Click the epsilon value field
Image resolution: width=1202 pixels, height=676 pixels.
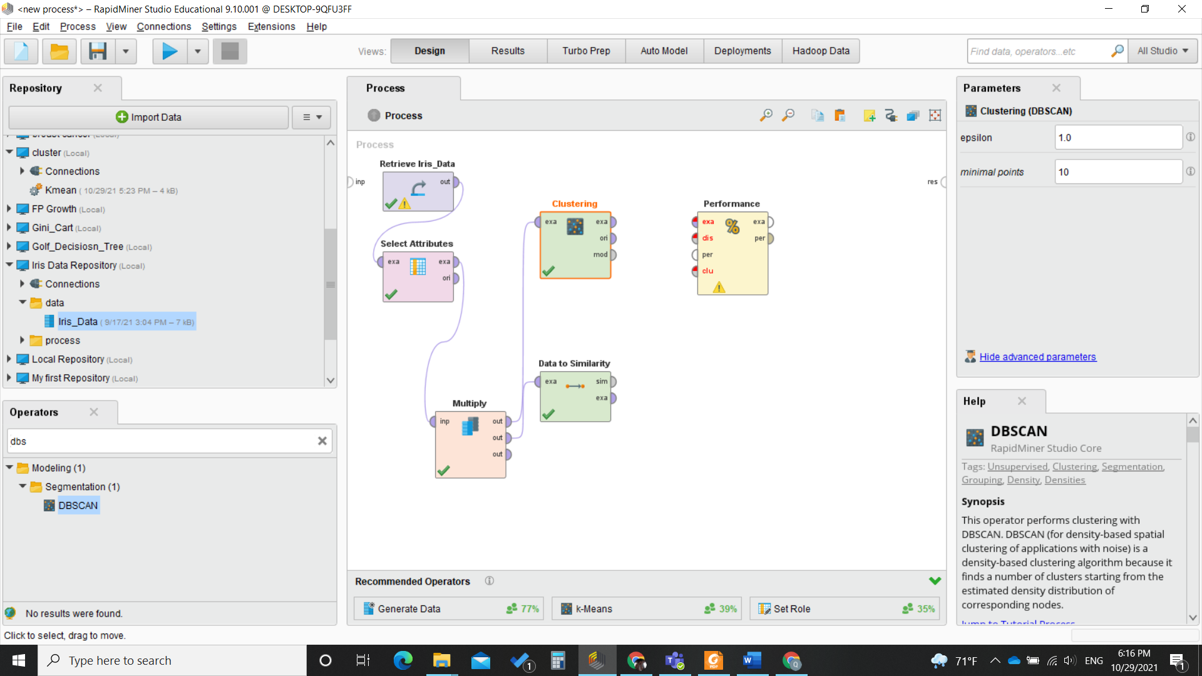[x=1118, y=137]
